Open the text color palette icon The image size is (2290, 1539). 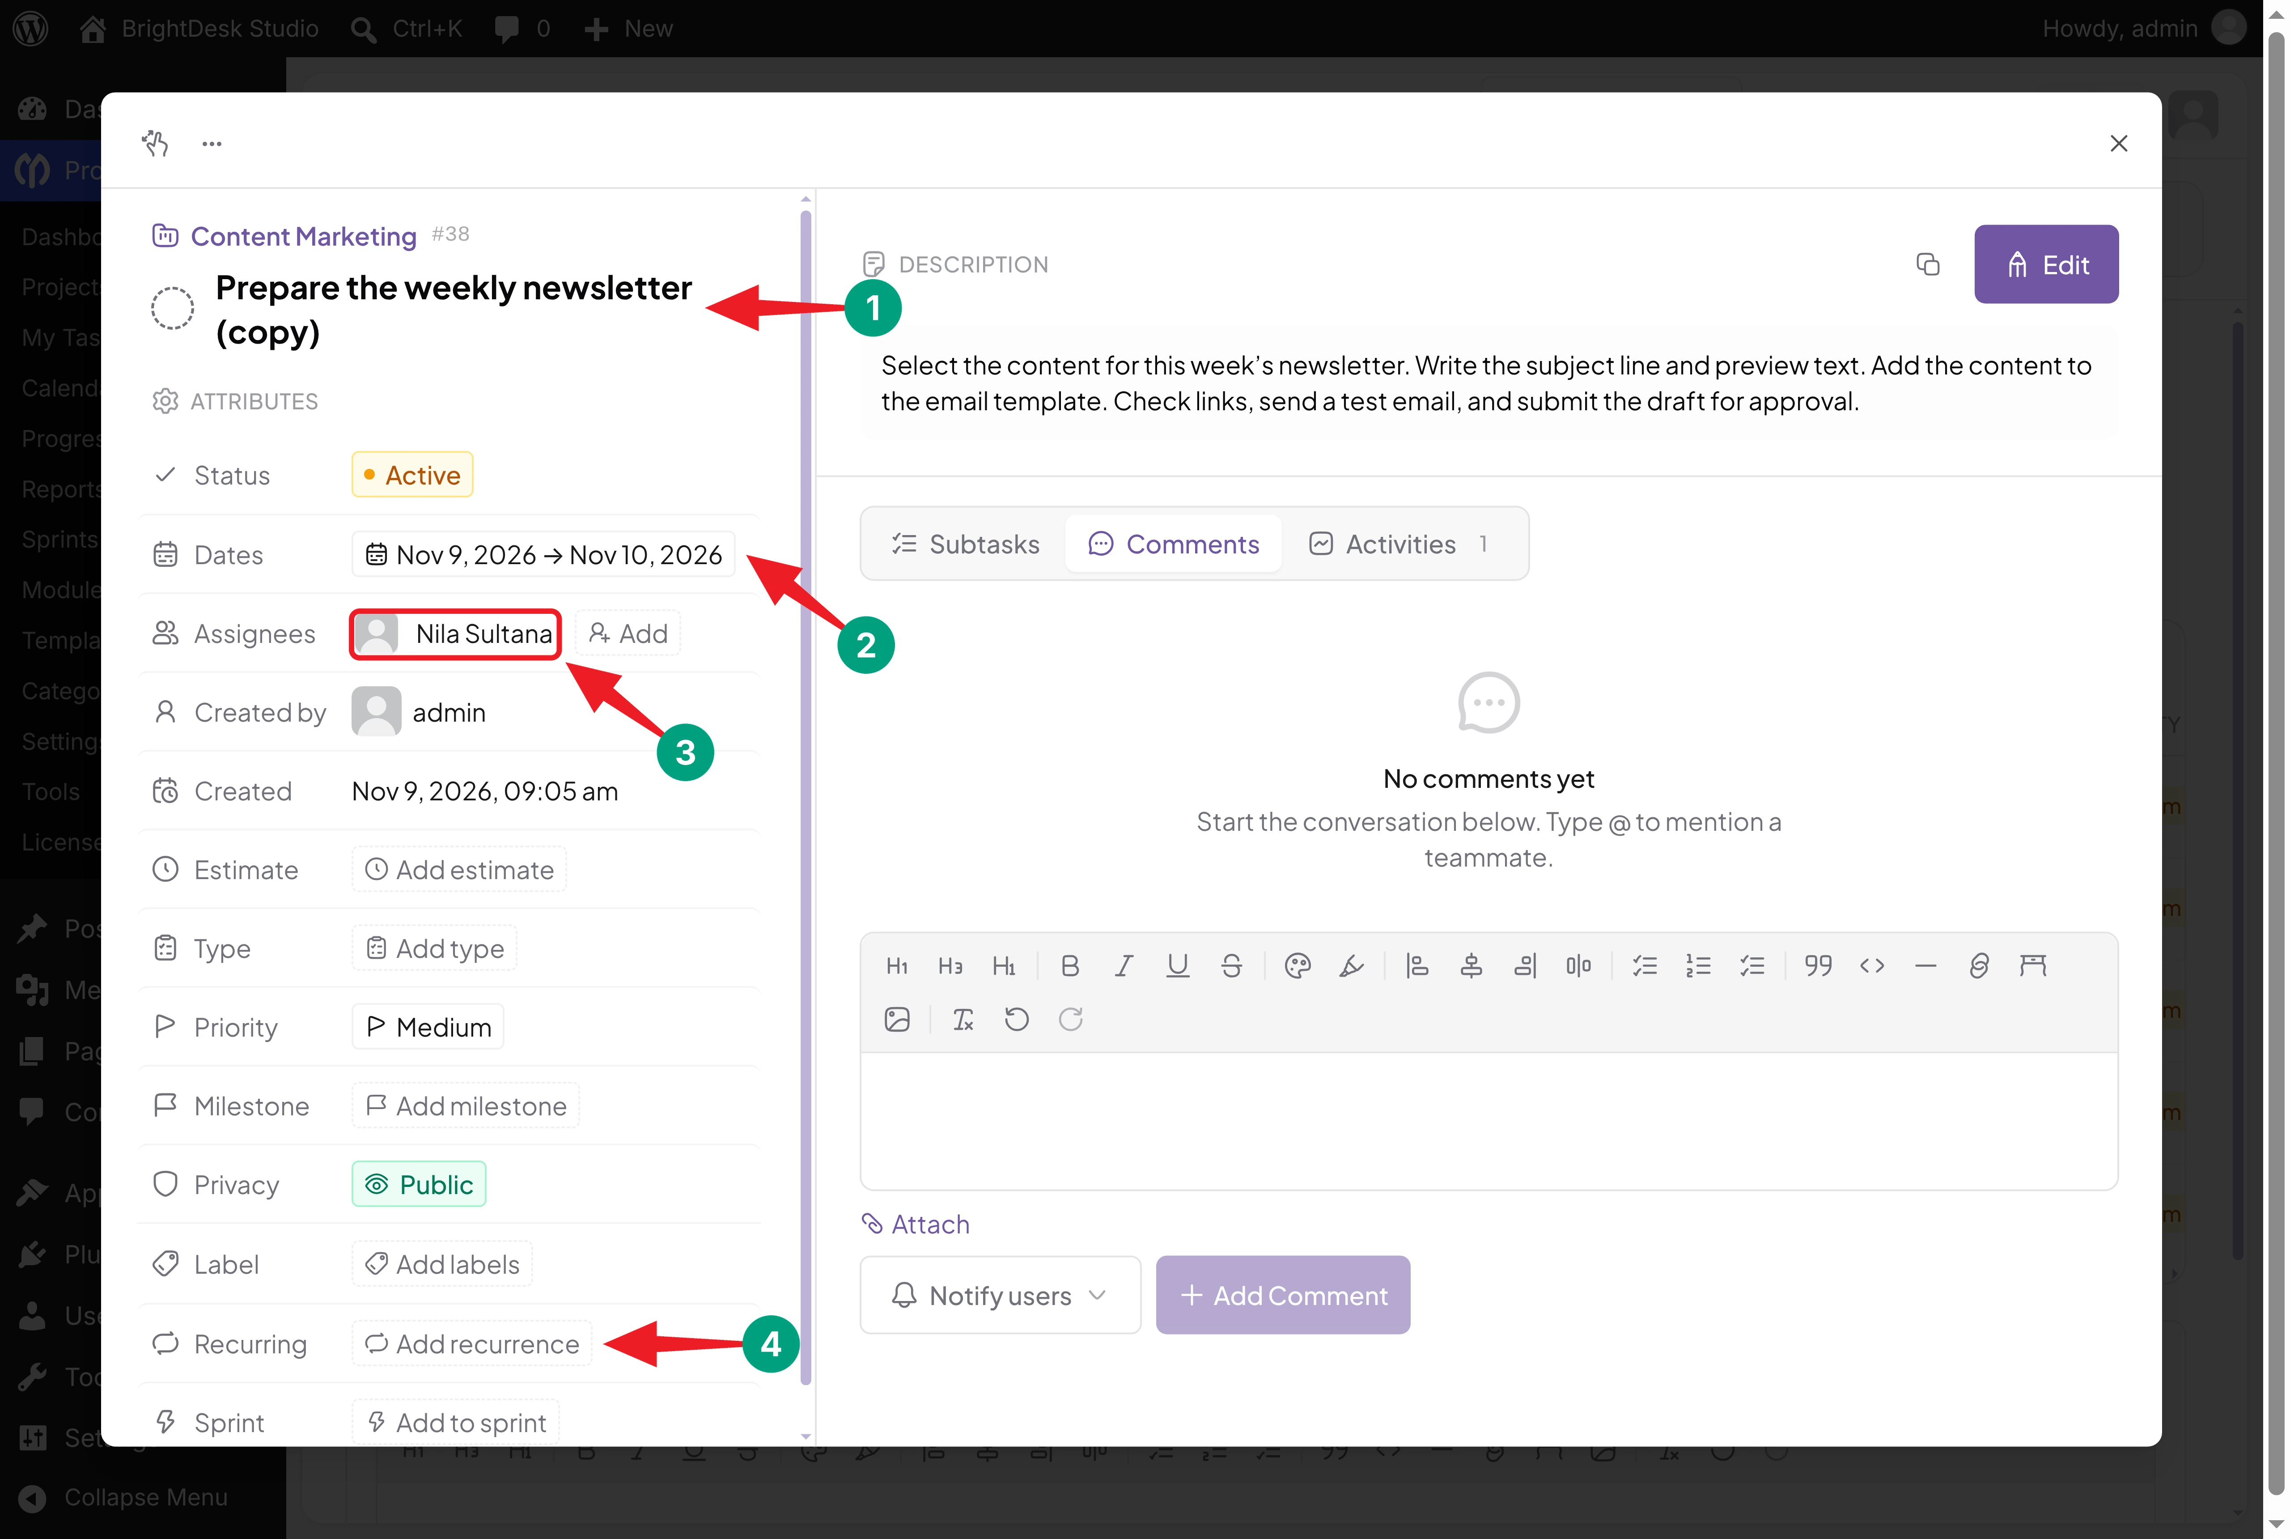(1297, 966)
